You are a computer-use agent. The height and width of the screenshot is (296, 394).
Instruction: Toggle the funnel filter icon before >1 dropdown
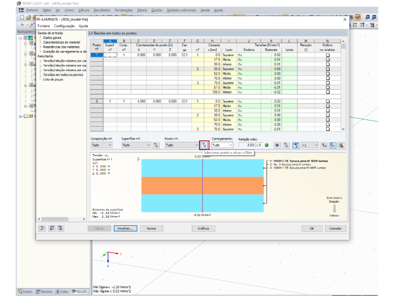[295, 145]
